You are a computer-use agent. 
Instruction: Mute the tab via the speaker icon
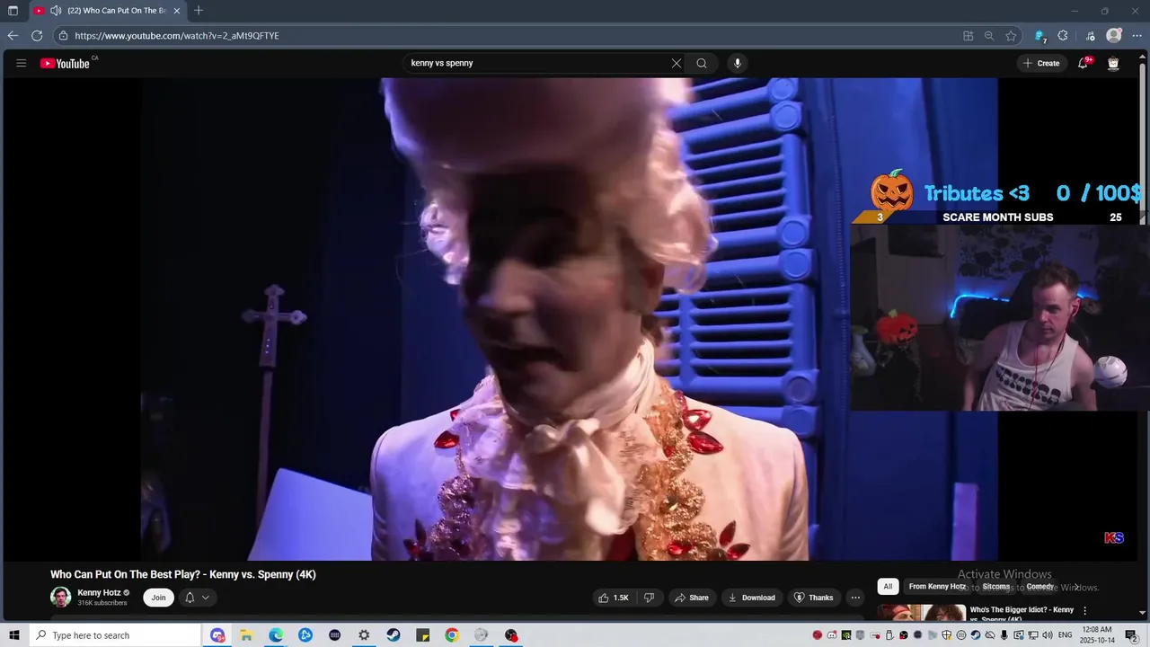pyautogui.click(x=56, y=11)
